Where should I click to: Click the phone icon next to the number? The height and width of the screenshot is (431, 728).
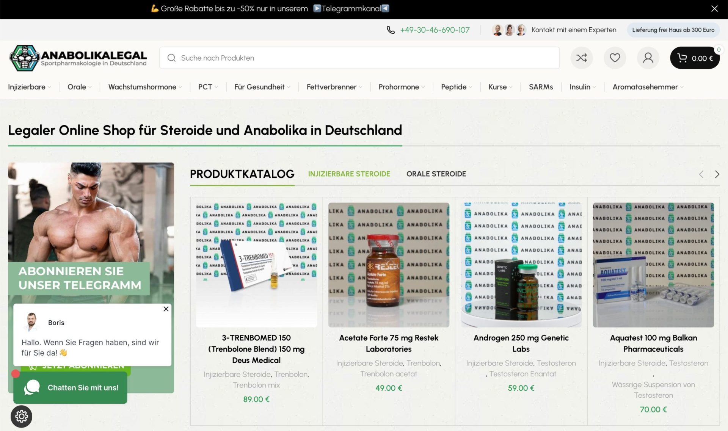[x=391, y=30]
